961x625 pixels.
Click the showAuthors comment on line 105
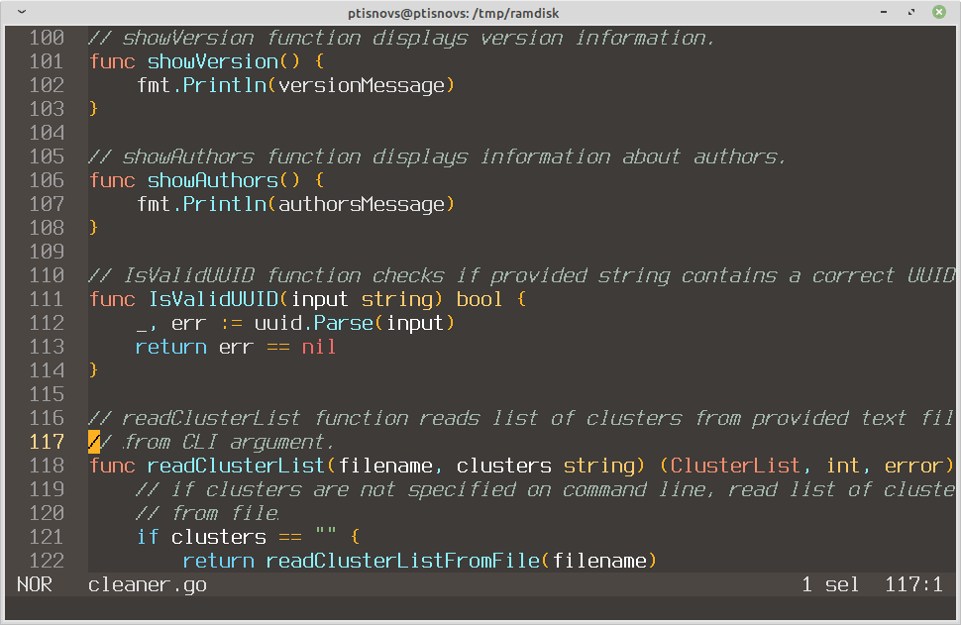coord(437,156)
